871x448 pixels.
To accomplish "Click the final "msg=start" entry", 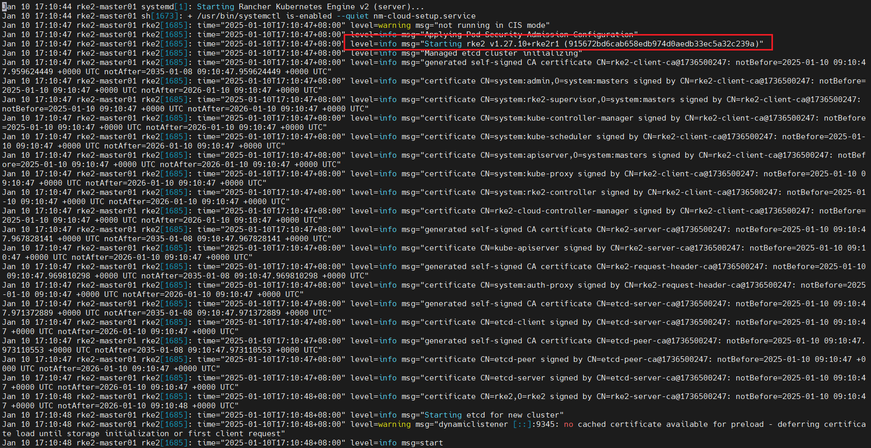I will pyautogui.click(x=422, y=443).
